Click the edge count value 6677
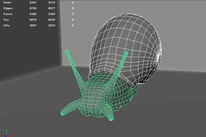 coord(52,8)
